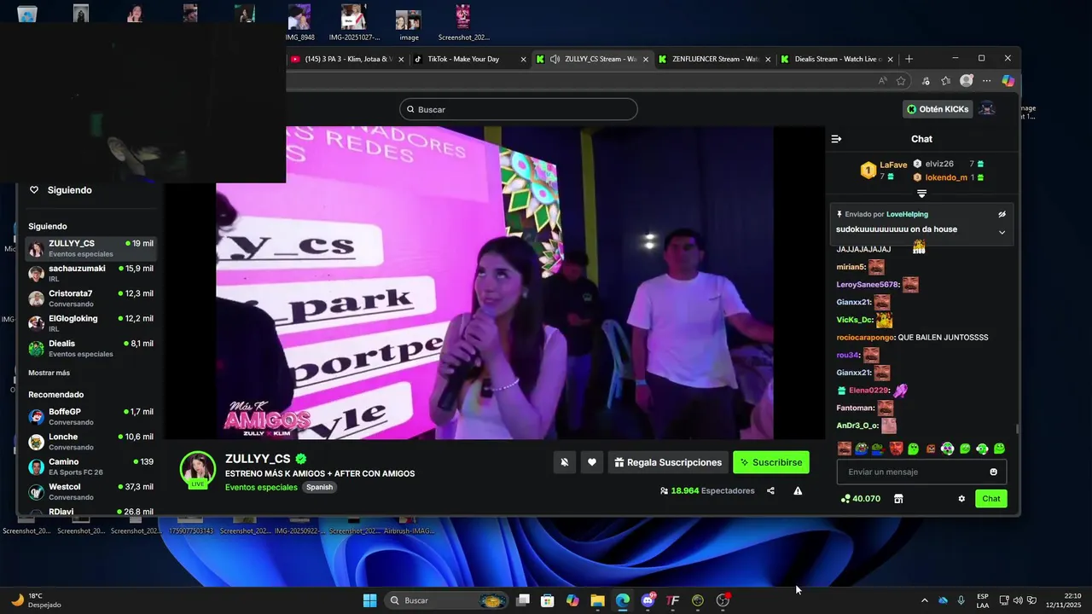This screenshot has width=1092, height=614.
Task: Open the volume tray icon
Action: point(1018,600)
